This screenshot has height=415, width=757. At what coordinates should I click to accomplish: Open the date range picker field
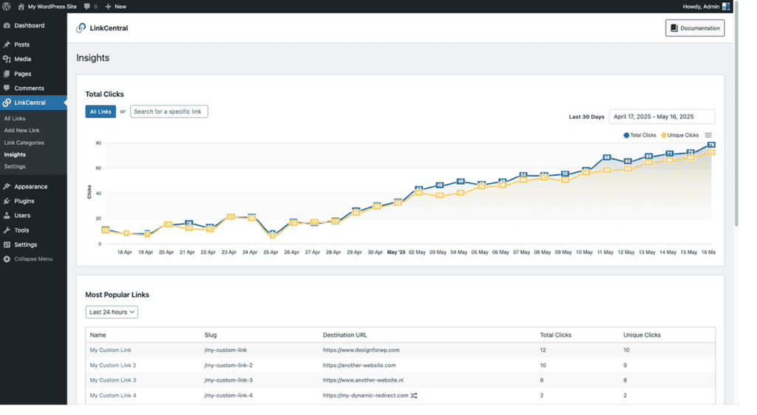tap(661, 117)
